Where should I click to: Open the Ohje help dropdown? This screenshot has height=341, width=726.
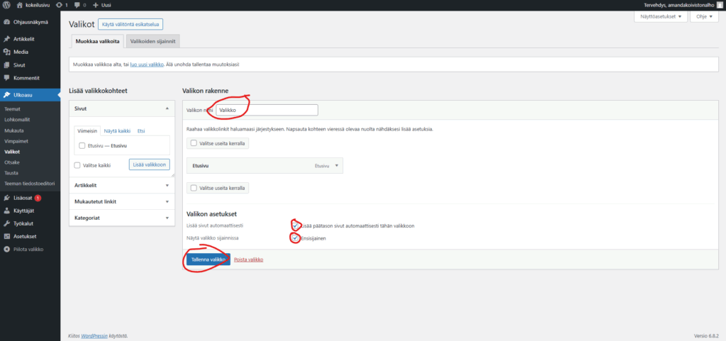[x=705, y=16]
